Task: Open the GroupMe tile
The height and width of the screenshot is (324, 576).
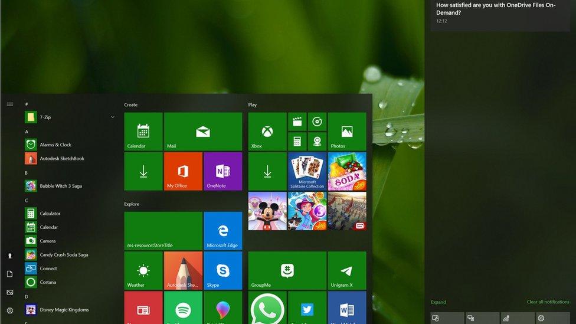Action: click(287, 270)
